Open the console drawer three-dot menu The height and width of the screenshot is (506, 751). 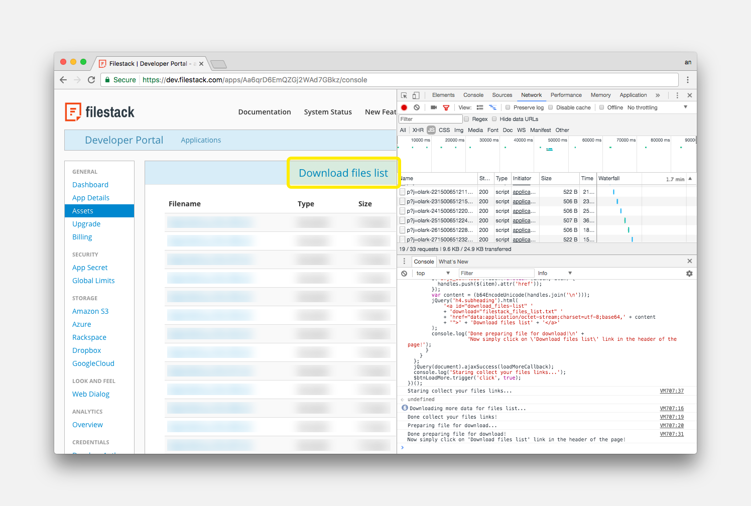coord(404,261)
